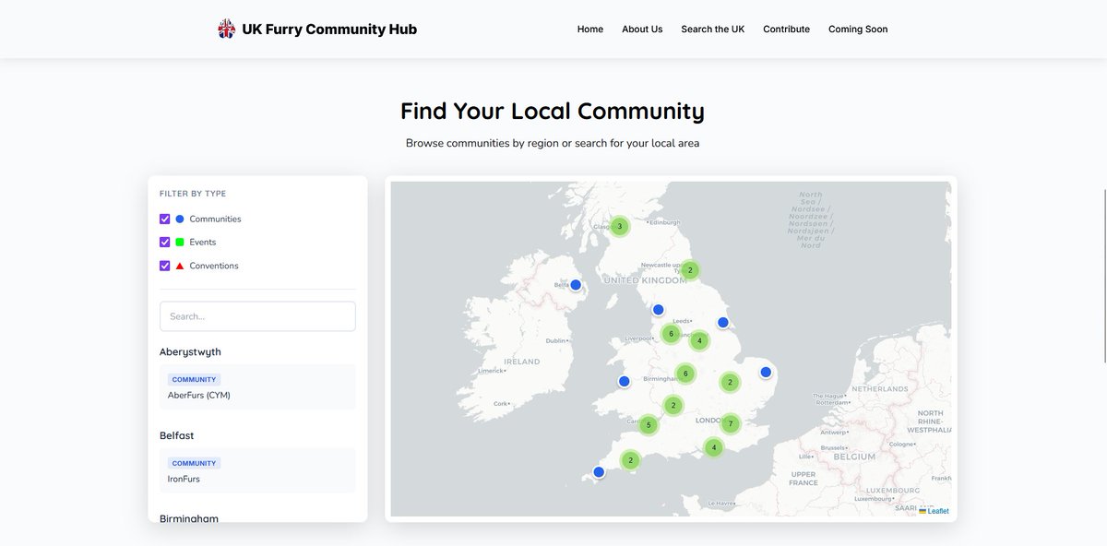Toggle the Conventions filter checkbox
The image size is (1107, 546).
click(165, 266)
